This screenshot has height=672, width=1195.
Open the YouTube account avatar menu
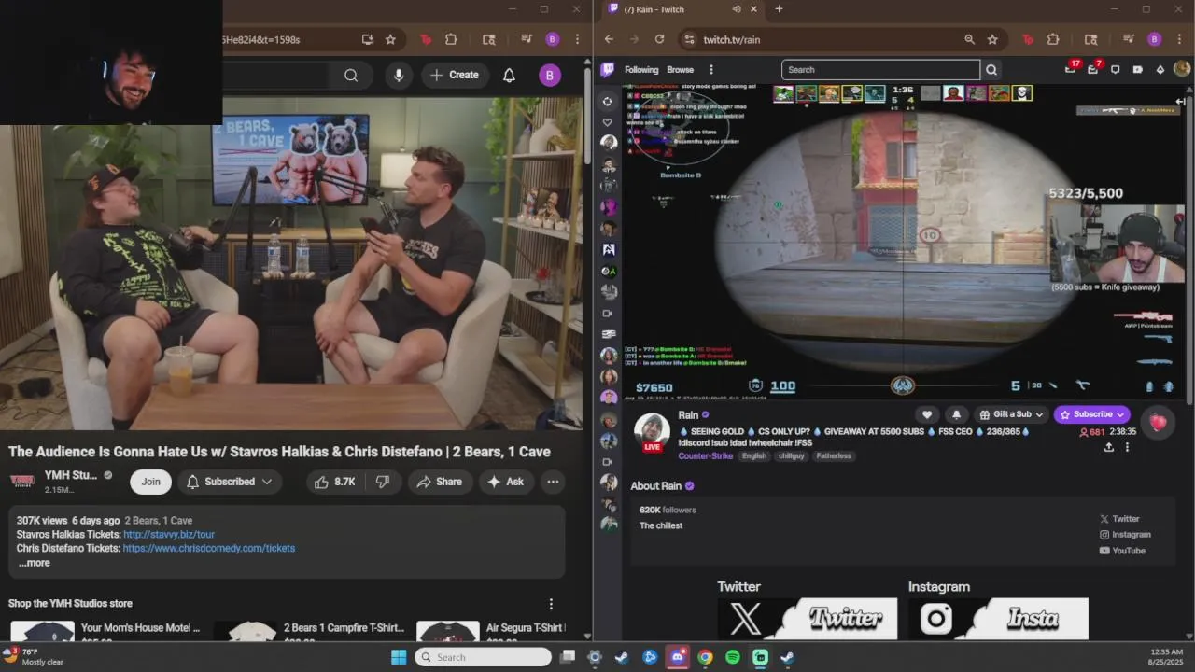click(x=550, y=76)
